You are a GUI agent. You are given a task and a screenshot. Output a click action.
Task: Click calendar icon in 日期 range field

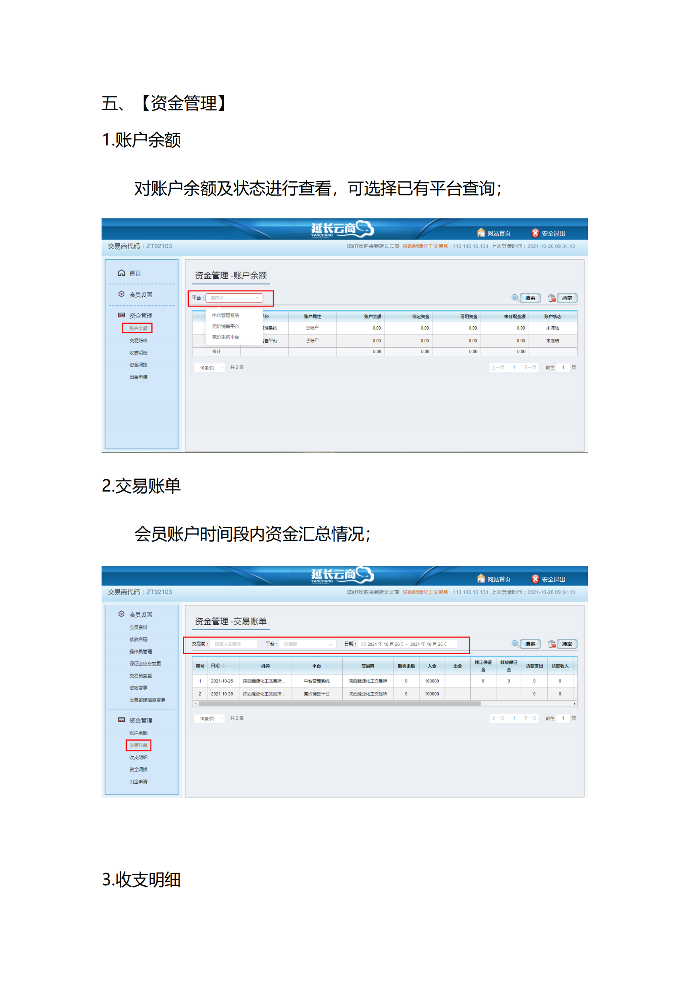click(364, 644)
